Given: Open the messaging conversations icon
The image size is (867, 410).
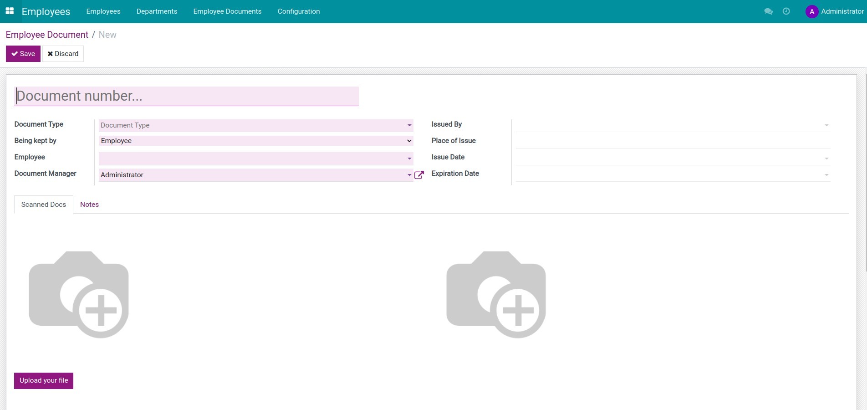Looking at the screenshot, I should click(x=768, y=11).
